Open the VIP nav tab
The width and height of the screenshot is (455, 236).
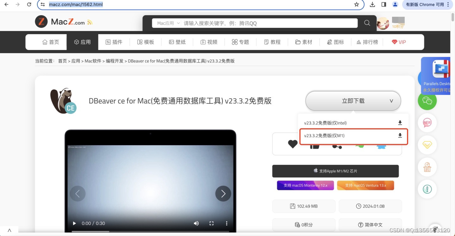point(399,42)
